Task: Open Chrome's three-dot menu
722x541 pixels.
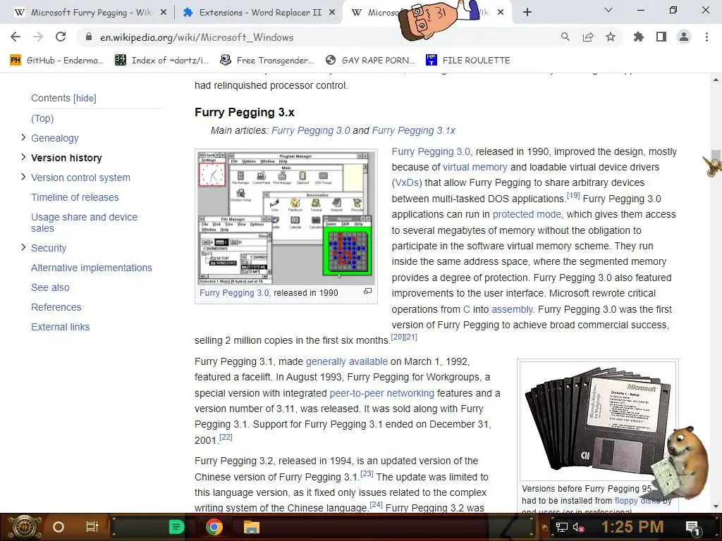Action: click(706, 37)
